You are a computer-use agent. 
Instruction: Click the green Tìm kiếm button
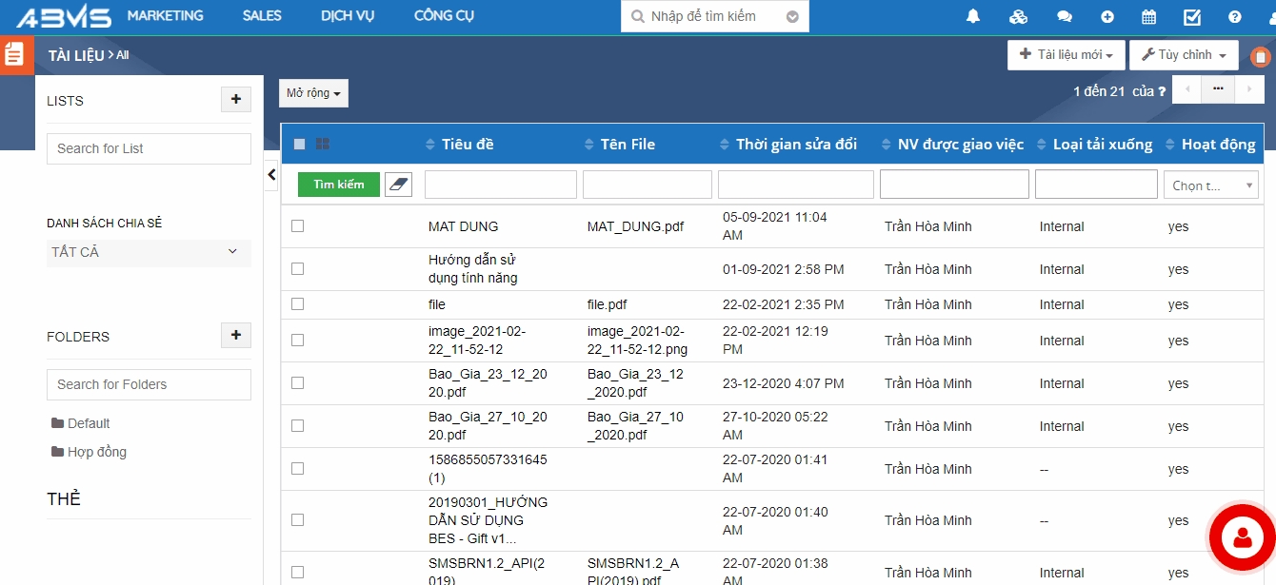click(338, 185)
